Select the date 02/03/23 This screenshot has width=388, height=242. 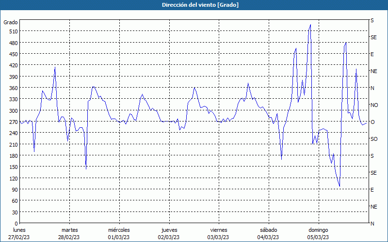tap(168, 237)
